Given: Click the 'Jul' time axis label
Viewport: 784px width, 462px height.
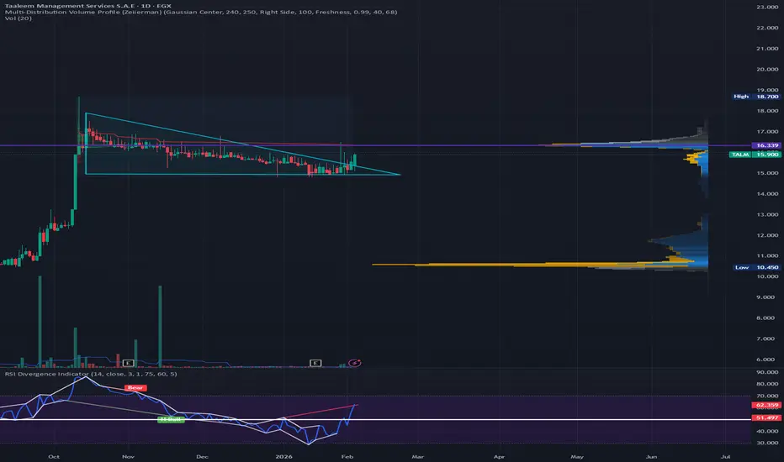Looking at the screenshot, I should [x=725, y=456].
